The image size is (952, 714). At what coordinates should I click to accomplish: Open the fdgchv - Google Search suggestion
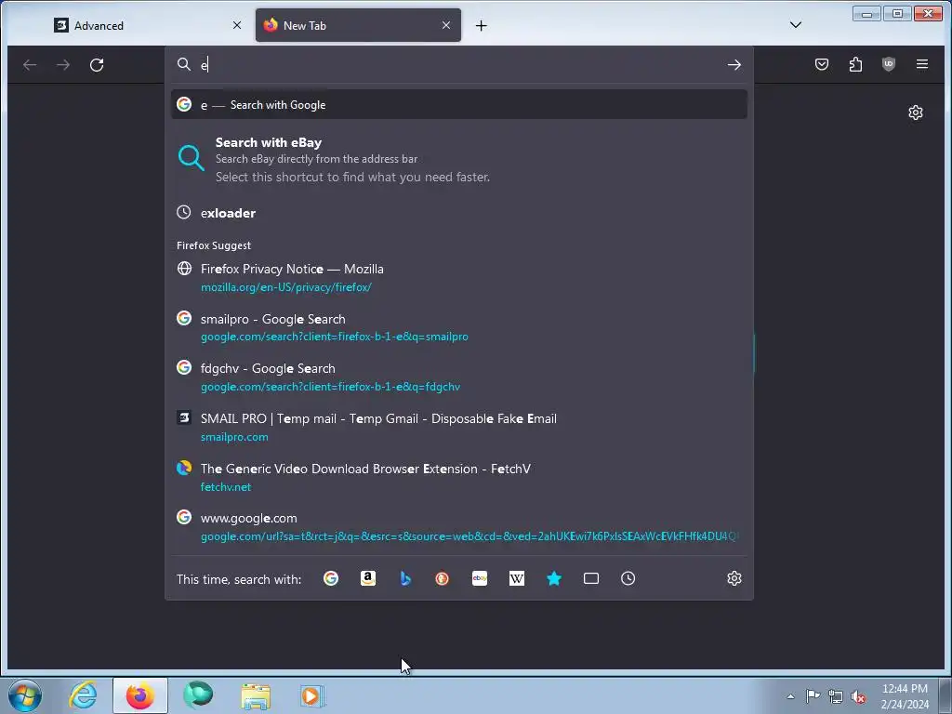pos(459,377)
